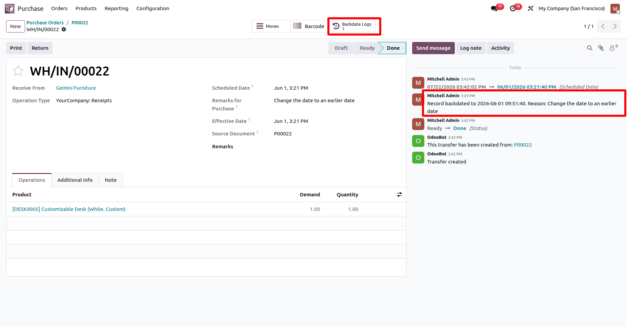Click the New button
The height and width of the screenshot is (327, 627).
point(16,26)
